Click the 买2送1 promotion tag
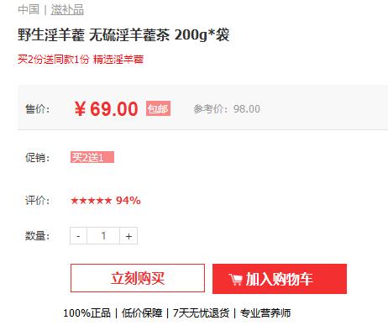Screen dimensions: 388x336 click(92, 157)
